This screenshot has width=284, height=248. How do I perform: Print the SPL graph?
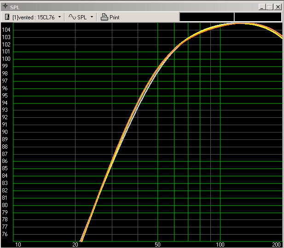(x=110, y=17)
